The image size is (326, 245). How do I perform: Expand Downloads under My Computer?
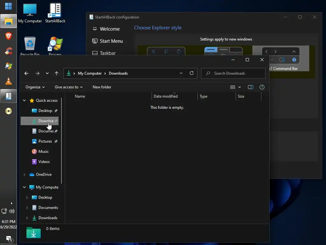27,218
